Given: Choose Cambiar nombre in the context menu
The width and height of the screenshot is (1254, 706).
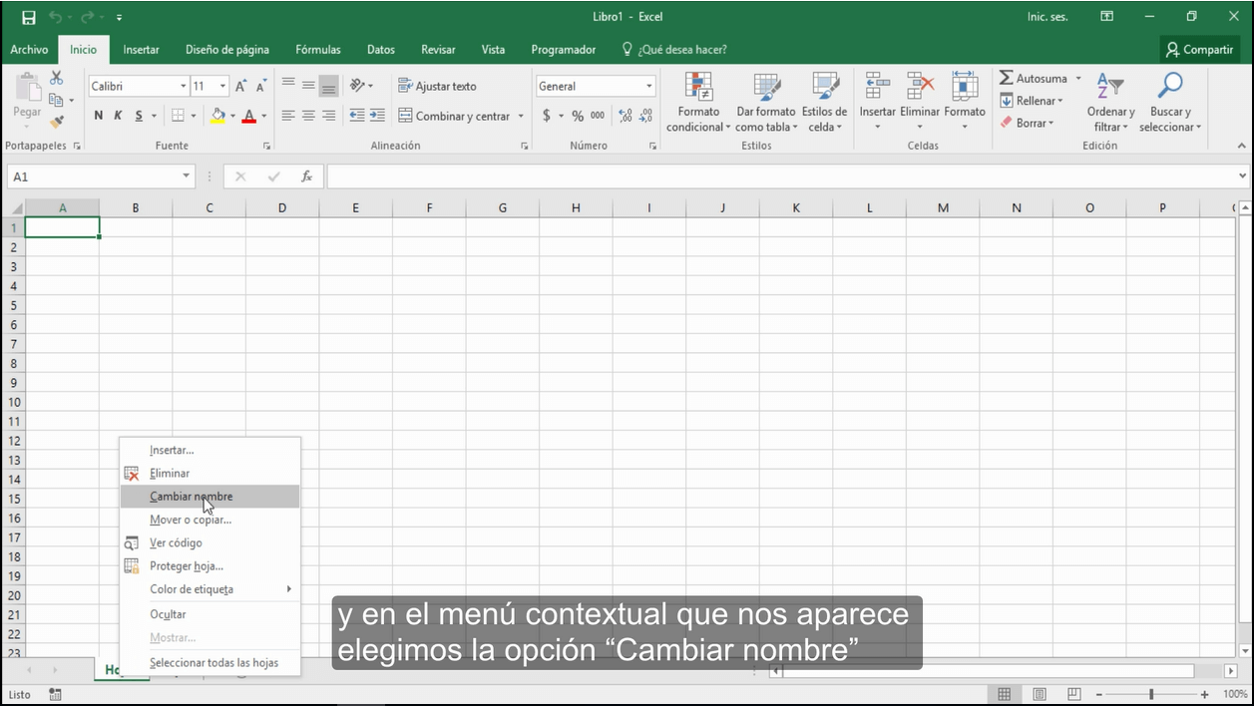Looking at the screenshot, I should pos(192,496).
